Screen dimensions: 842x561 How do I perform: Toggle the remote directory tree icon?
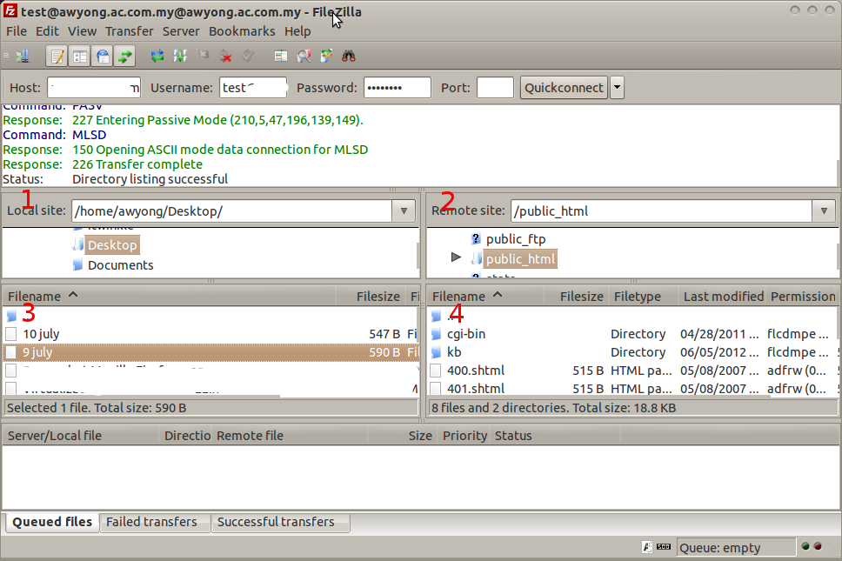103,56
